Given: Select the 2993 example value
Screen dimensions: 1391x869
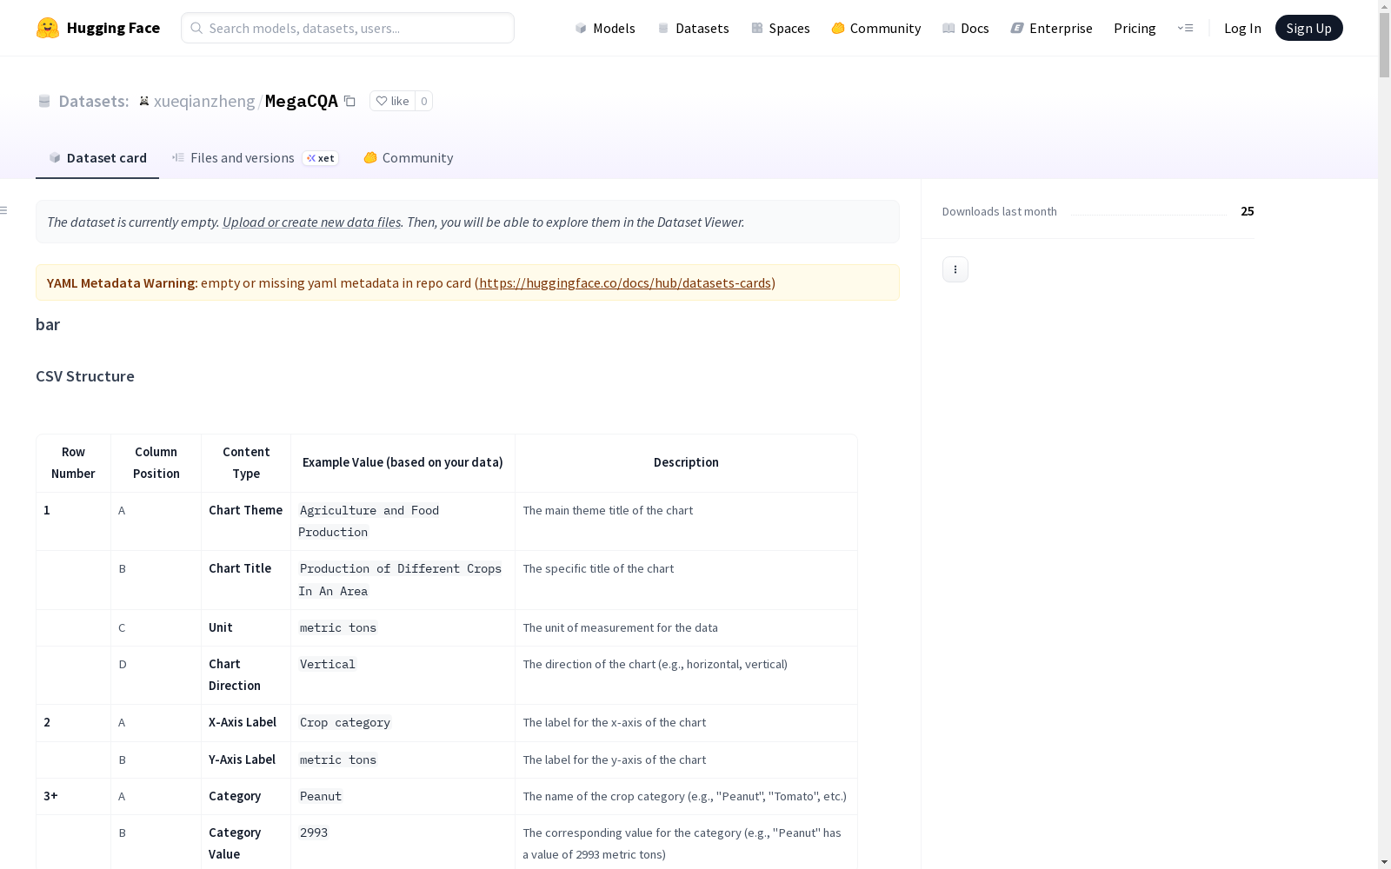Looking at the screenshot, I should pyautogui.click(x=314, y=833).
